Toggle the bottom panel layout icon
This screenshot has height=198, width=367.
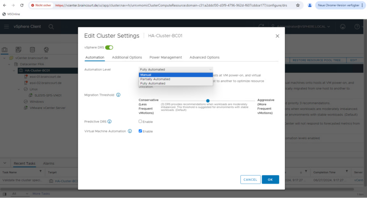[4, 194]
